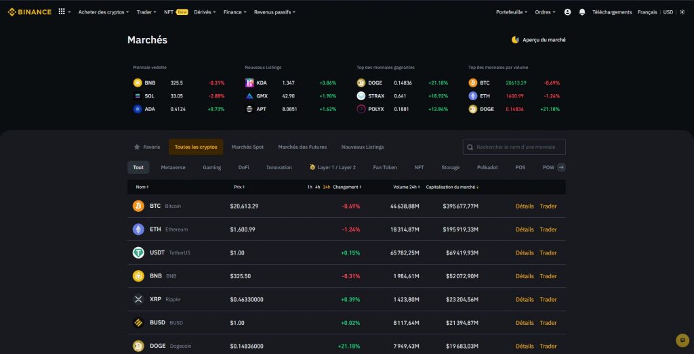
Task: Select the DeFi category filter
Action: point(243,167)
